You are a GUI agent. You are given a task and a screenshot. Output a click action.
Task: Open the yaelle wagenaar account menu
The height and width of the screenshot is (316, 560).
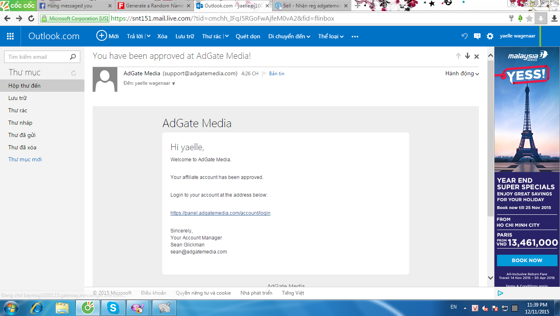(x=518, y=36)
